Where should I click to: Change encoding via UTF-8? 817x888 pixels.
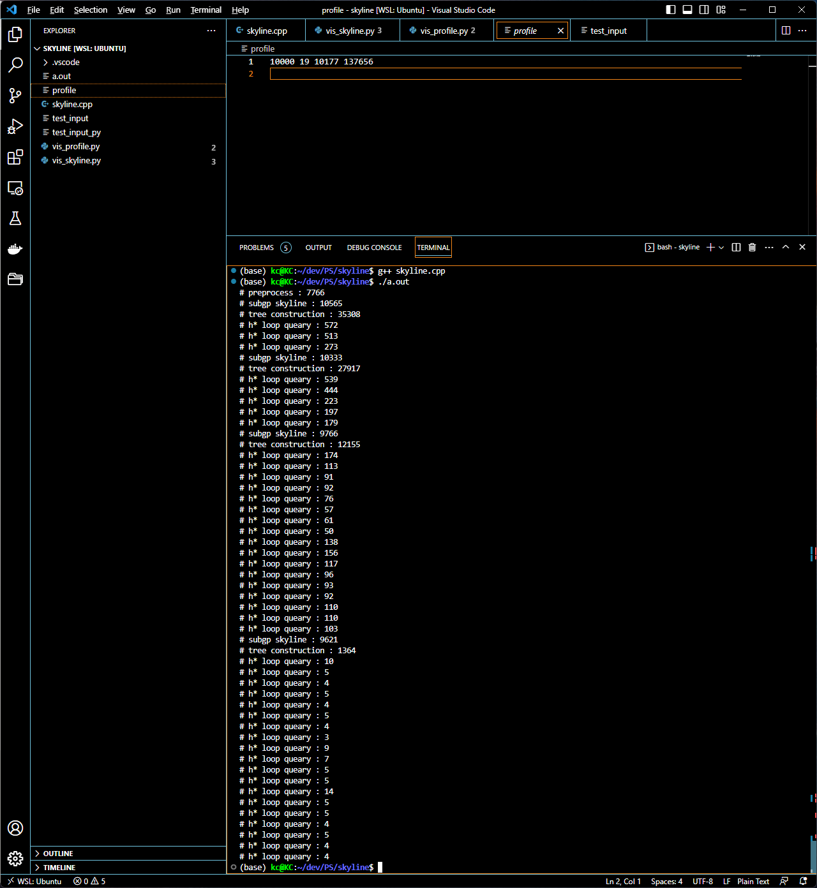pos(703,881)
